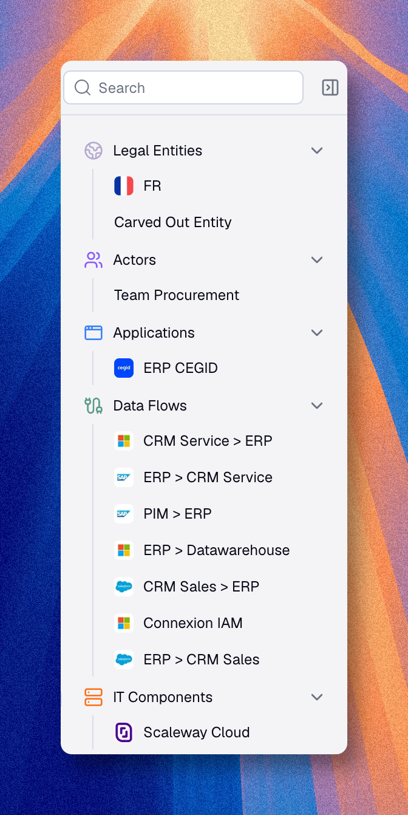Select Team Procurement under Actors
Screen dimensions: 408x815
176,295
